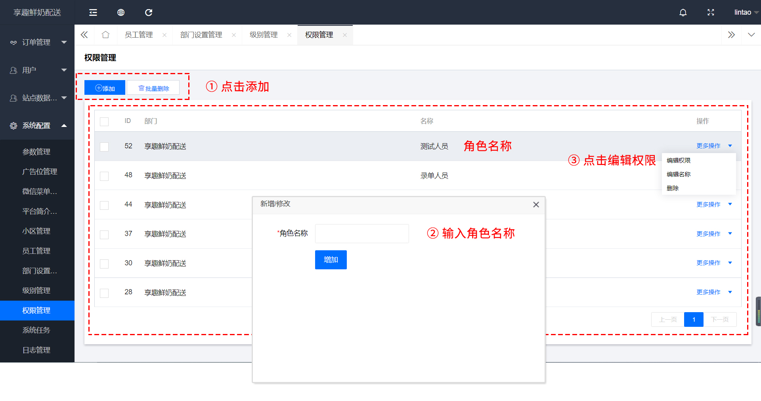The image size is (761, 401).
Task: Check the box for row ID 52
Action: pos(104,147)
